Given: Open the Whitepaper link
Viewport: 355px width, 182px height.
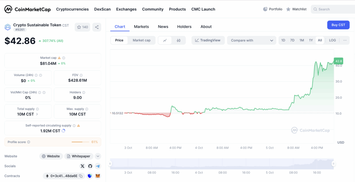Looking at the screenshot, I should tap(78, 156).
